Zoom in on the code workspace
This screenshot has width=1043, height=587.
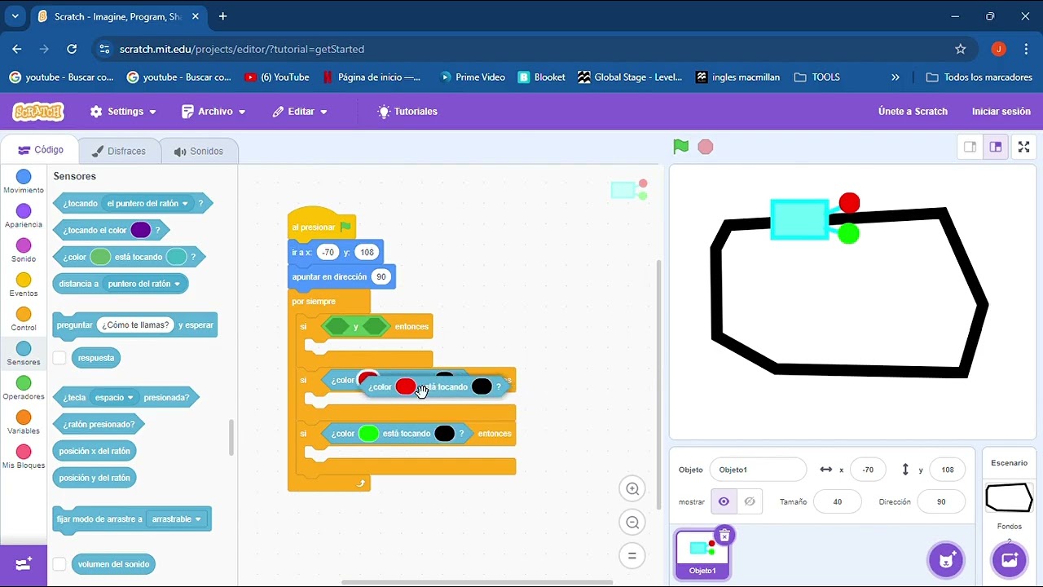[x=632, y=489]
